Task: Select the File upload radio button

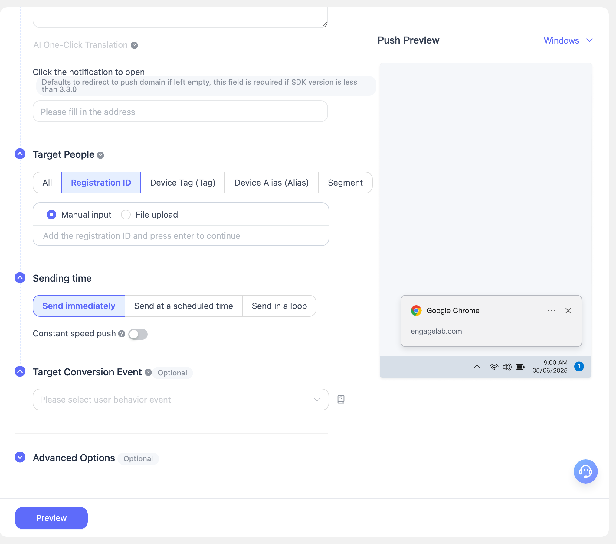Action: point(126,215)
